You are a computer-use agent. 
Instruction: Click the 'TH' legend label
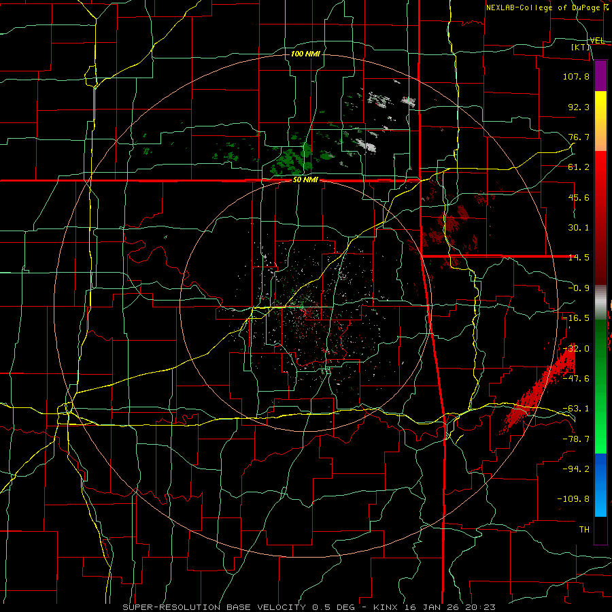pos(584,530)
